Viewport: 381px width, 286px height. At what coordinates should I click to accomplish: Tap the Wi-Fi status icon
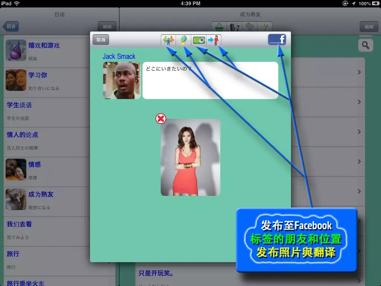pyautogui.click(x=16, y=3)
